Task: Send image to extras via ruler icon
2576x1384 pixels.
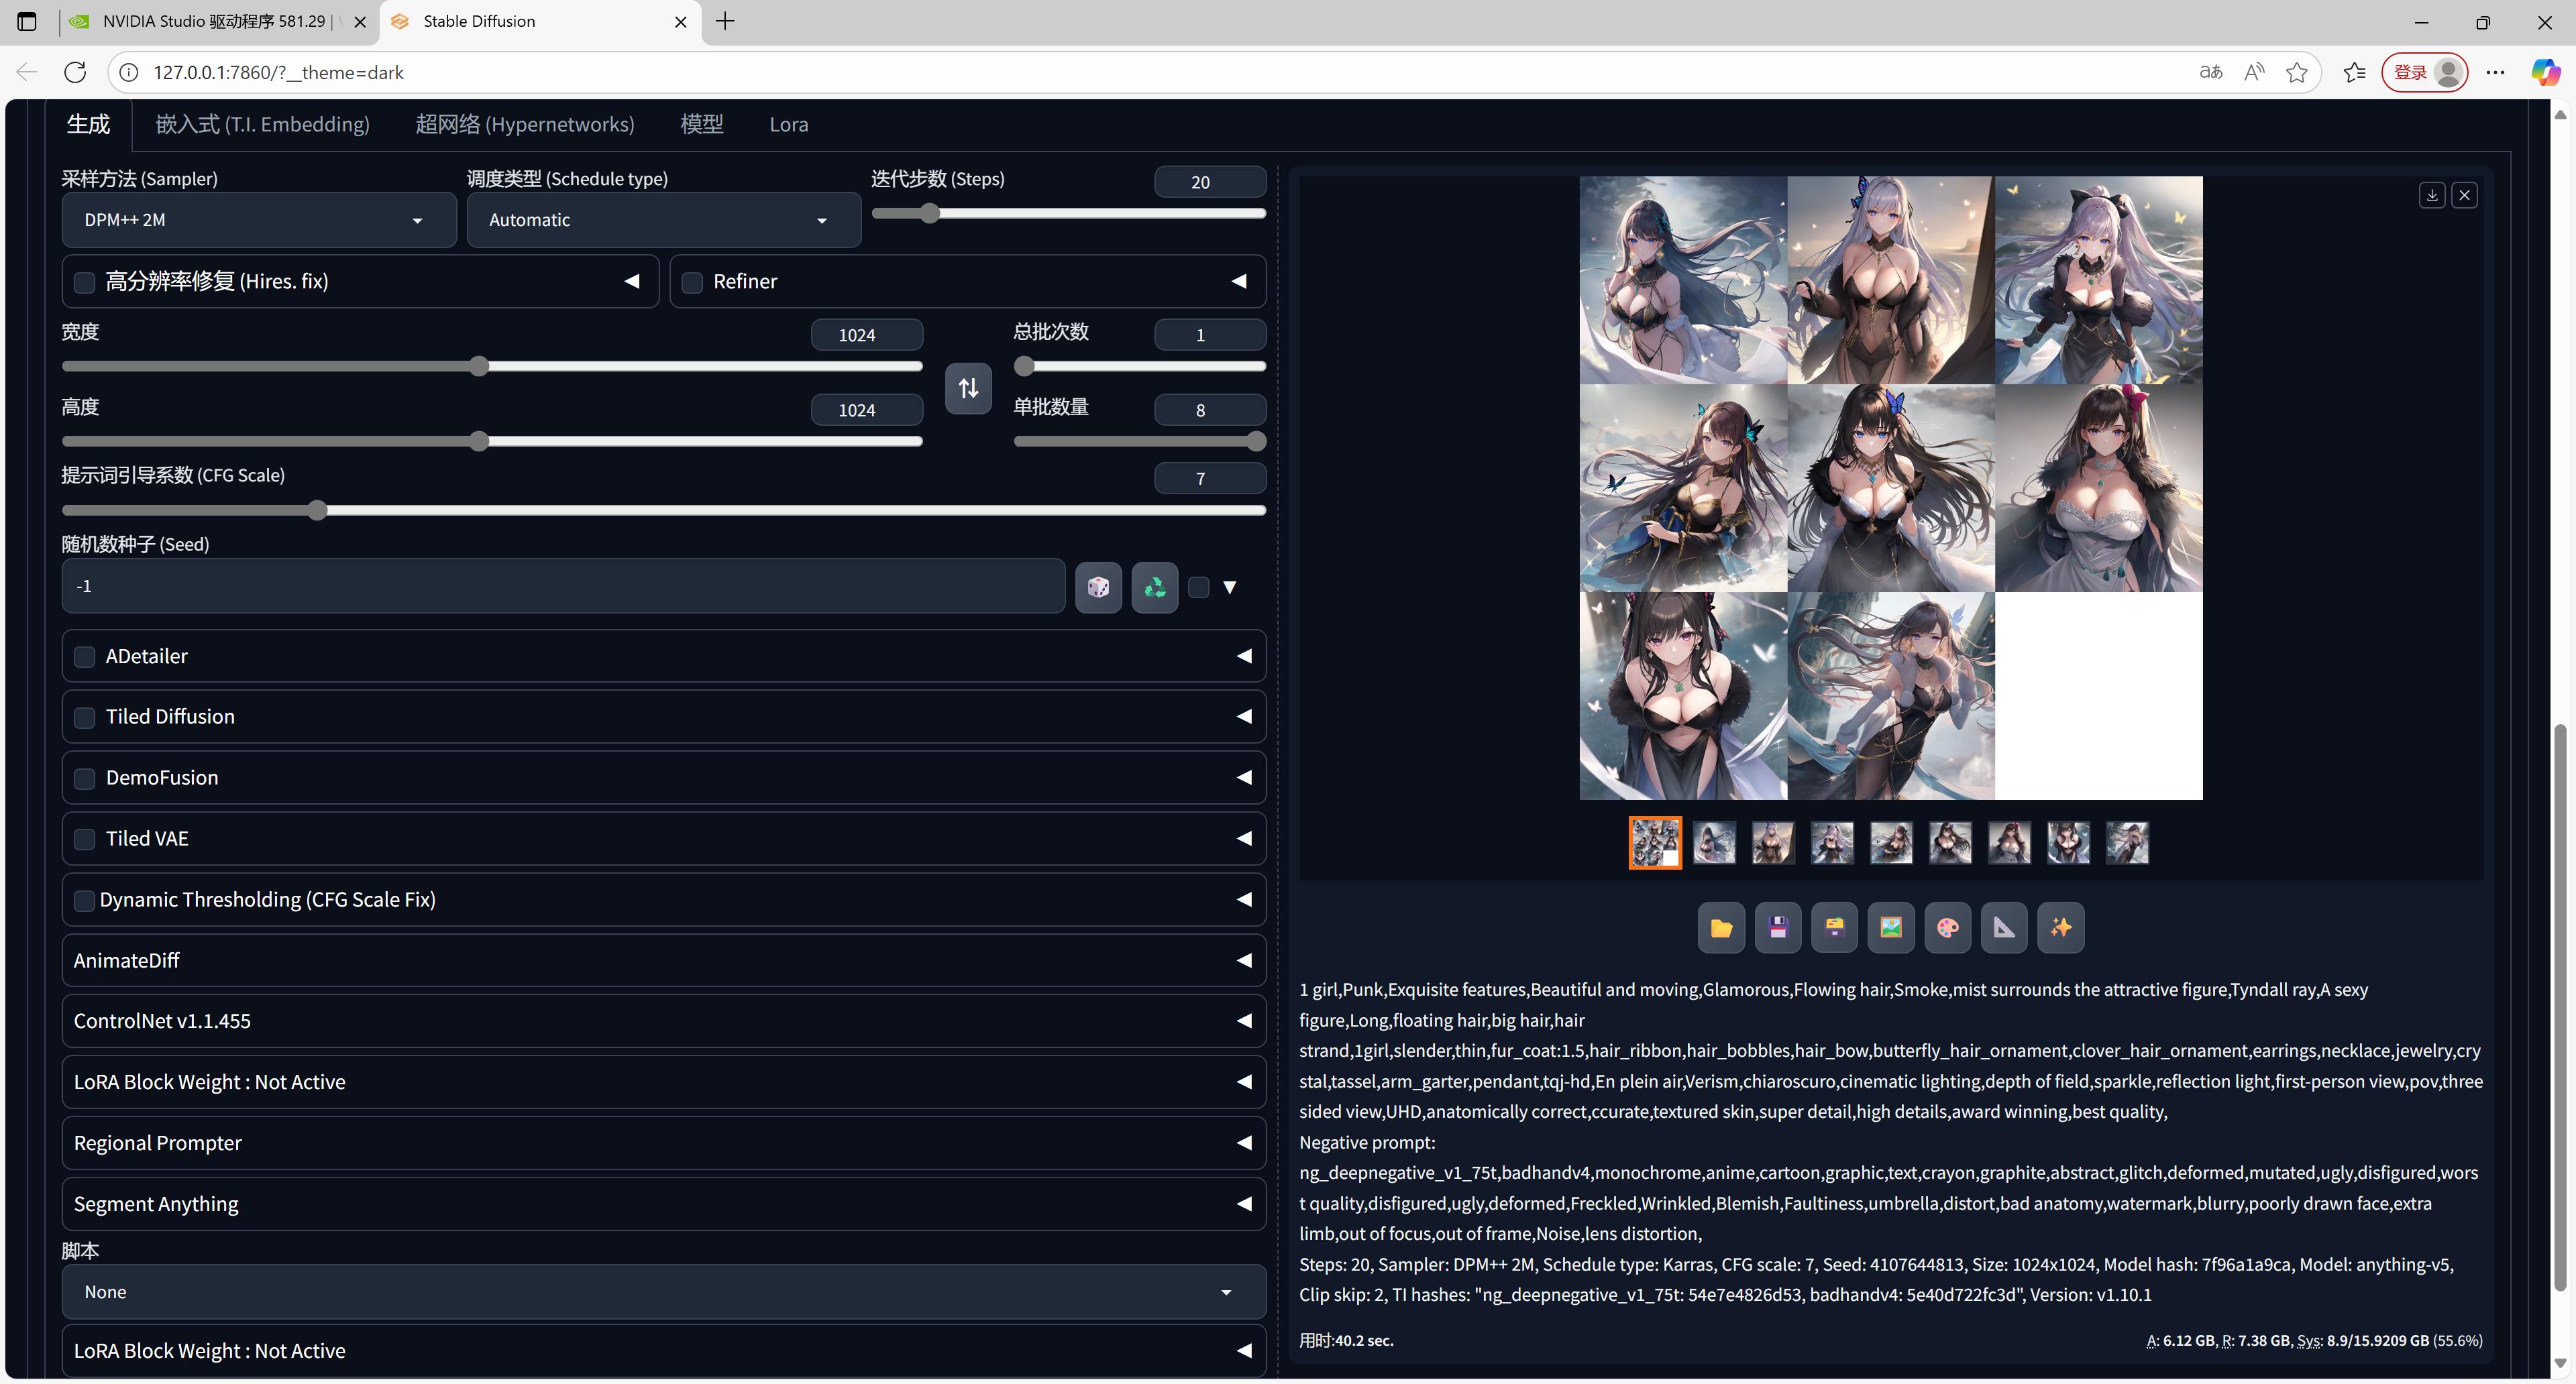Action: coord(2004,927)
